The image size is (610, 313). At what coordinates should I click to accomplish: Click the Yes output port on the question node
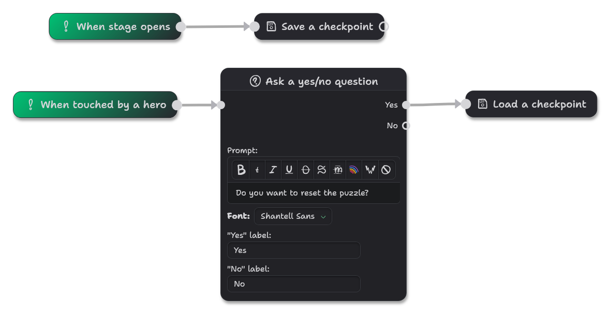pos(406,104)
